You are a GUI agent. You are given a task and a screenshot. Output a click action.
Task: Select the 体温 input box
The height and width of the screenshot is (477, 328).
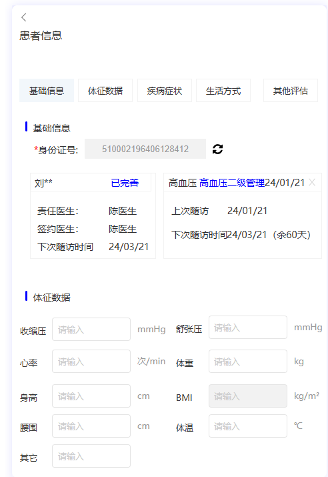point(248,426)
